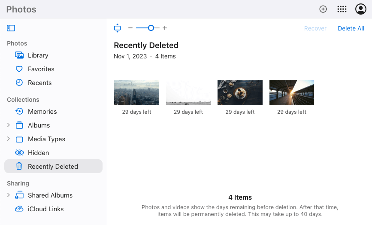
Task: Expand the Media Types chevron
Action: pos(9,139)
